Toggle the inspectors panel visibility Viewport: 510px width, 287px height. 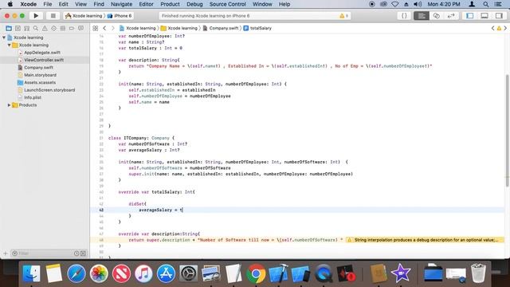tap(499, 16)
